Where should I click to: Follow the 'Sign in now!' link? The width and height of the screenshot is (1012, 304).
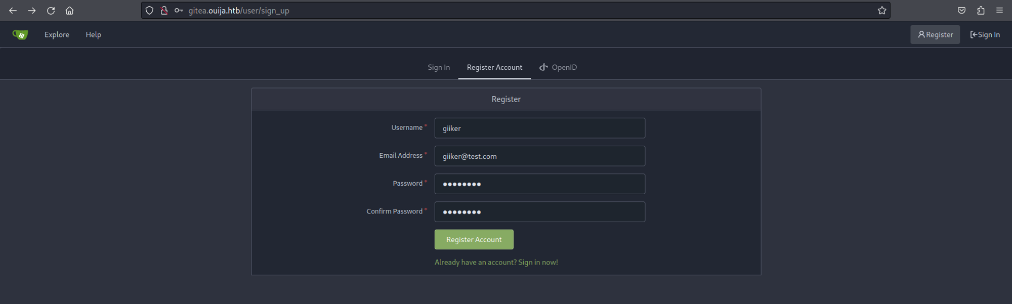pos(537,262)
